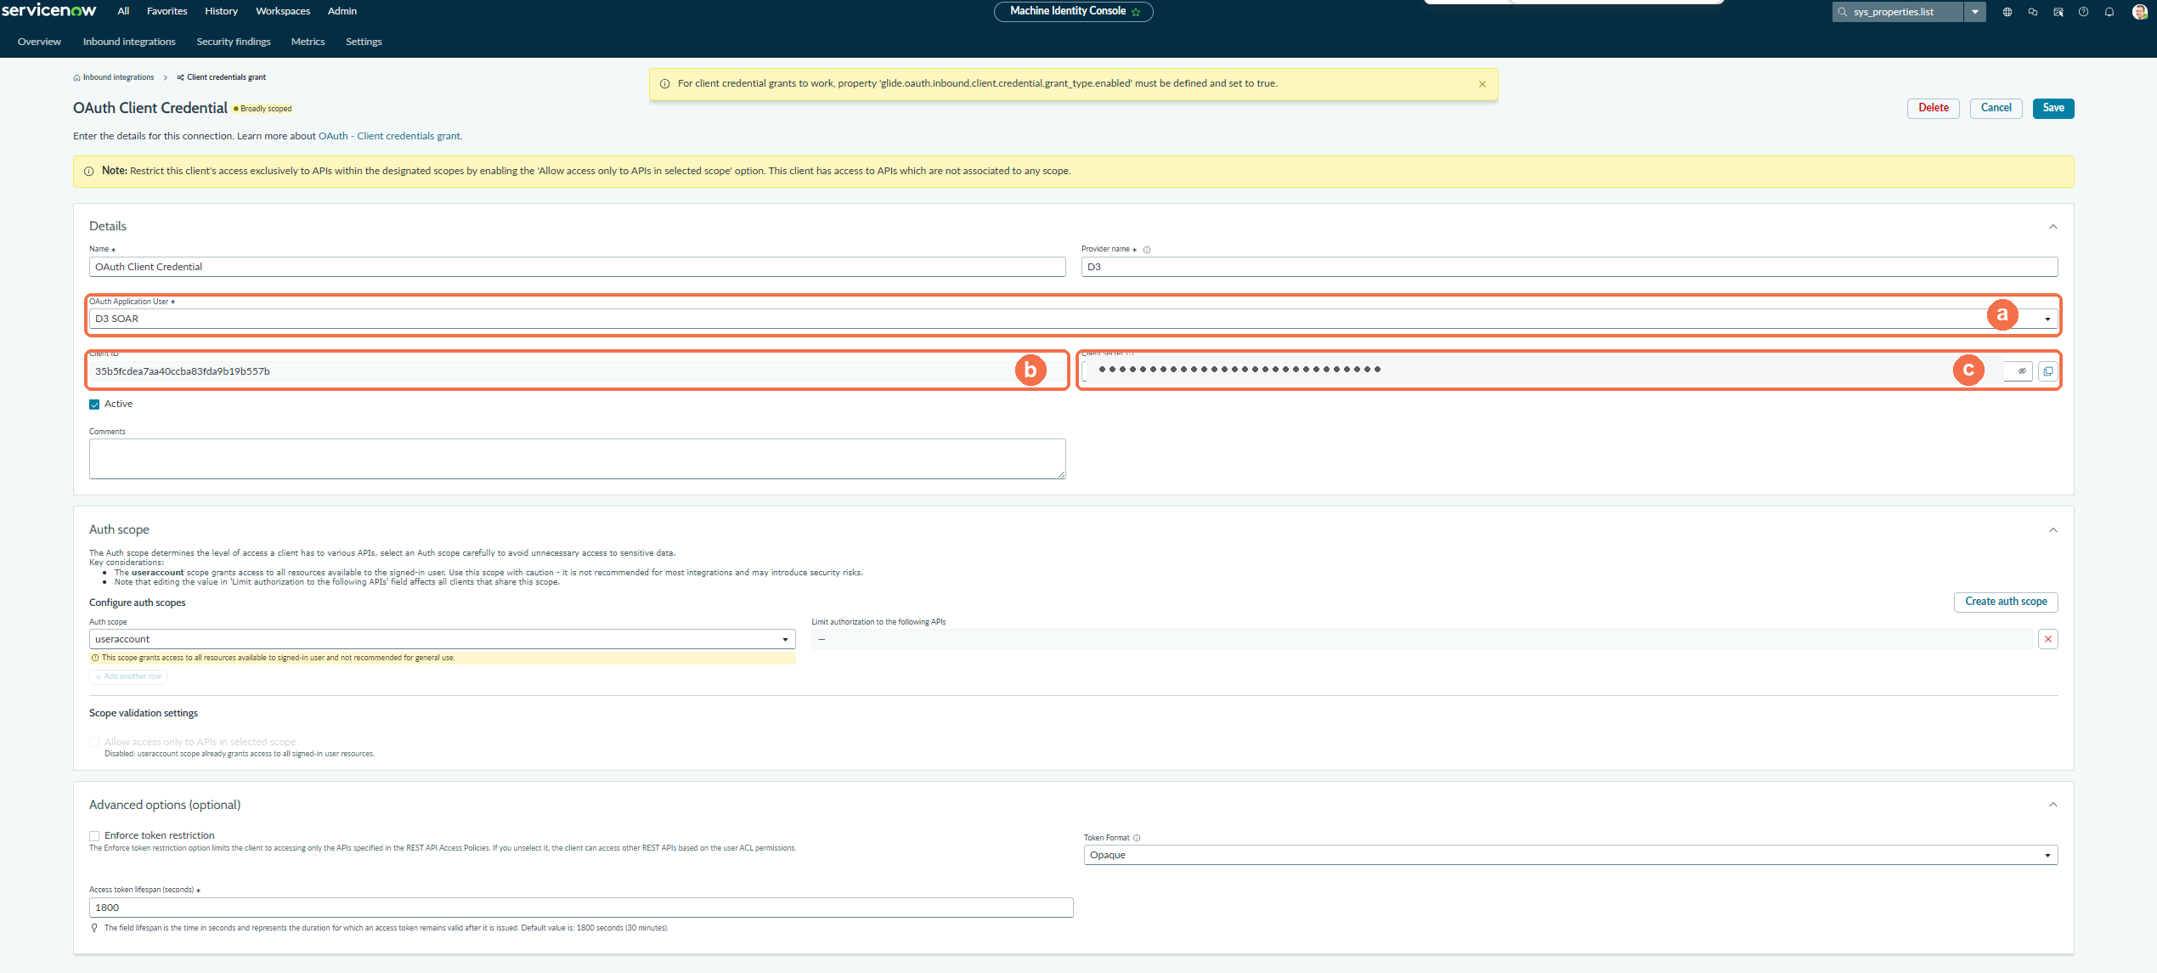Open the Favorites menu

[167, 11]
